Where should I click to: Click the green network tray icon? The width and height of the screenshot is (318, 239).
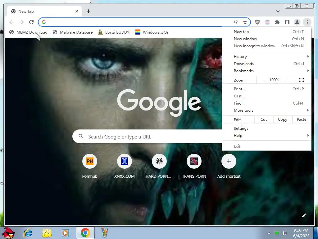point(276,233)
